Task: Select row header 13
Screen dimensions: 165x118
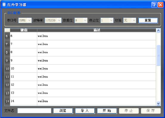Action: point(7,93)
